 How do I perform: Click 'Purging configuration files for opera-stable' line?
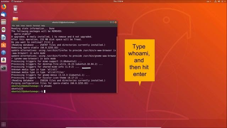[x=52, y=83]
